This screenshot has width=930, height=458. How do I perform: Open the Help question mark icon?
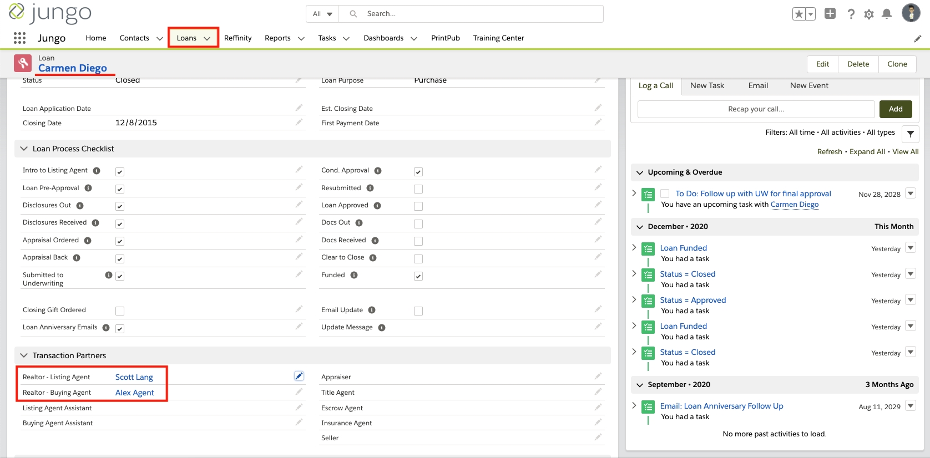[x=851, y=14]
